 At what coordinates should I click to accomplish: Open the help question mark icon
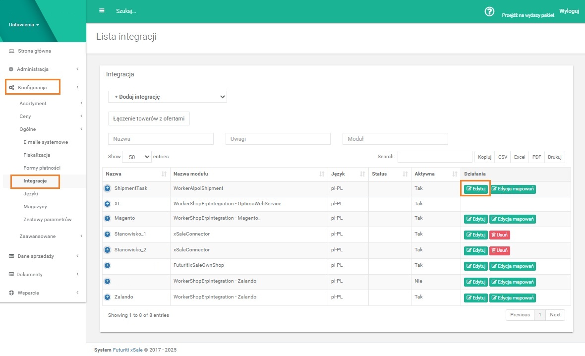pos(489,11)
